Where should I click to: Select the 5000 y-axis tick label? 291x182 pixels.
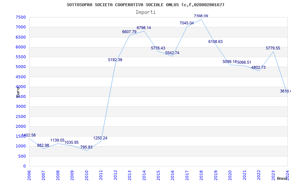(x=21, y=67)
